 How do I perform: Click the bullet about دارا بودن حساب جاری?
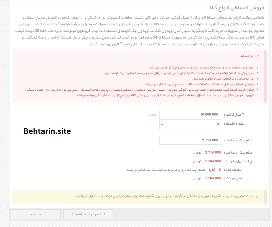(200, 68)
